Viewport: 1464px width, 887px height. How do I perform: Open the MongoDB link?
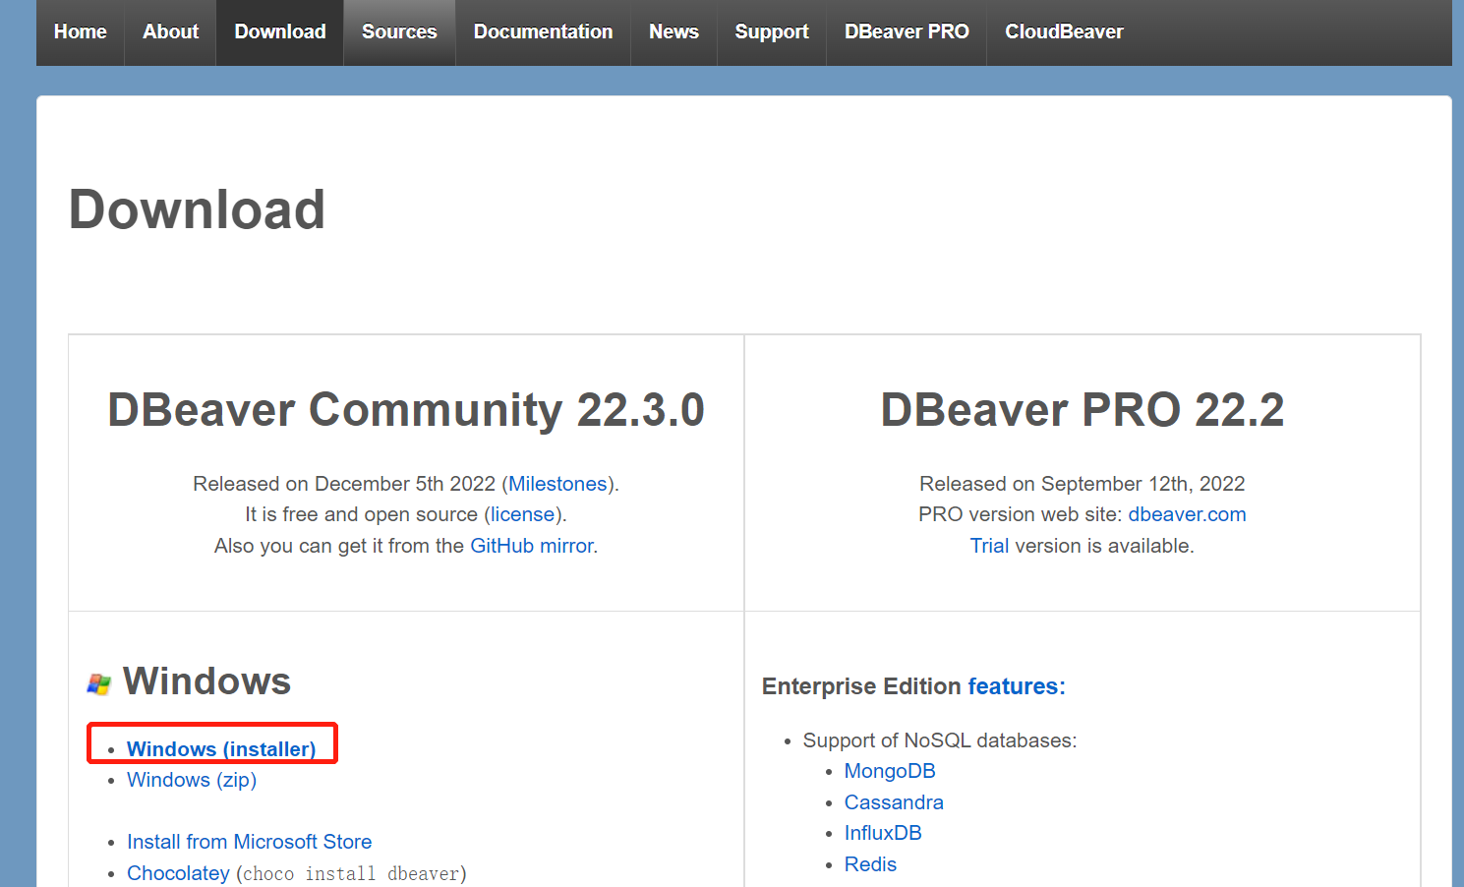[890, 771]
